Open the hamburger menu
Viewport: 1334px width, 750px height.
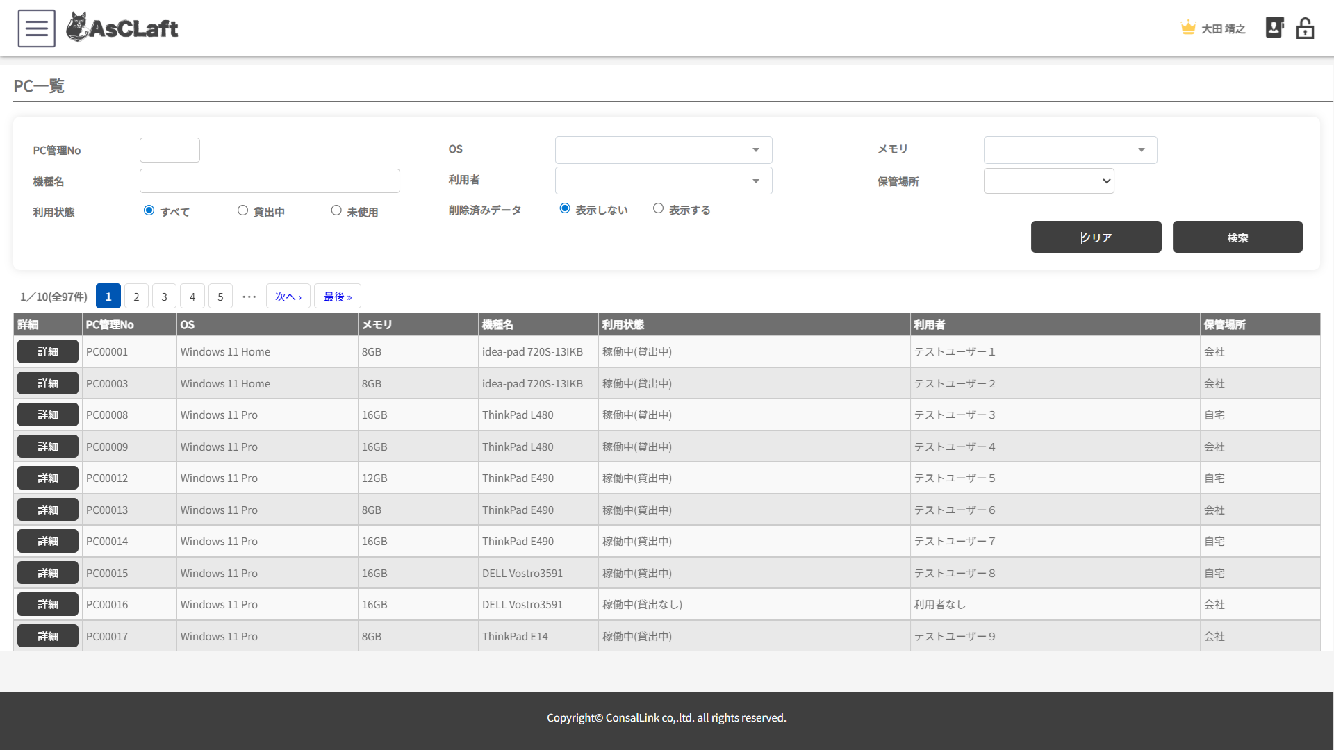coord(36,28)
